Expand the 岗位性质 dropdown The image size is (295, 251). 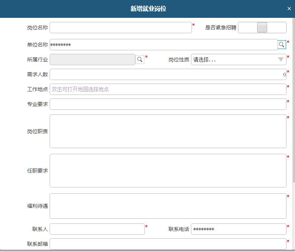239,59
